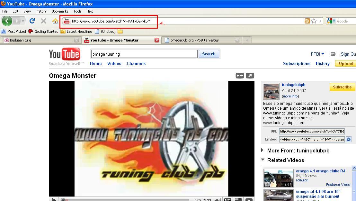The width and height of the screenshot is (356, 201).
Task: Open the Tools menu
Action: tap(77, 11)
